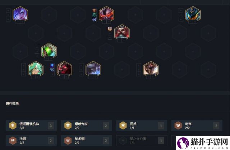Select the mint-haired Star Guardian champion

click(x=36, y=69)
